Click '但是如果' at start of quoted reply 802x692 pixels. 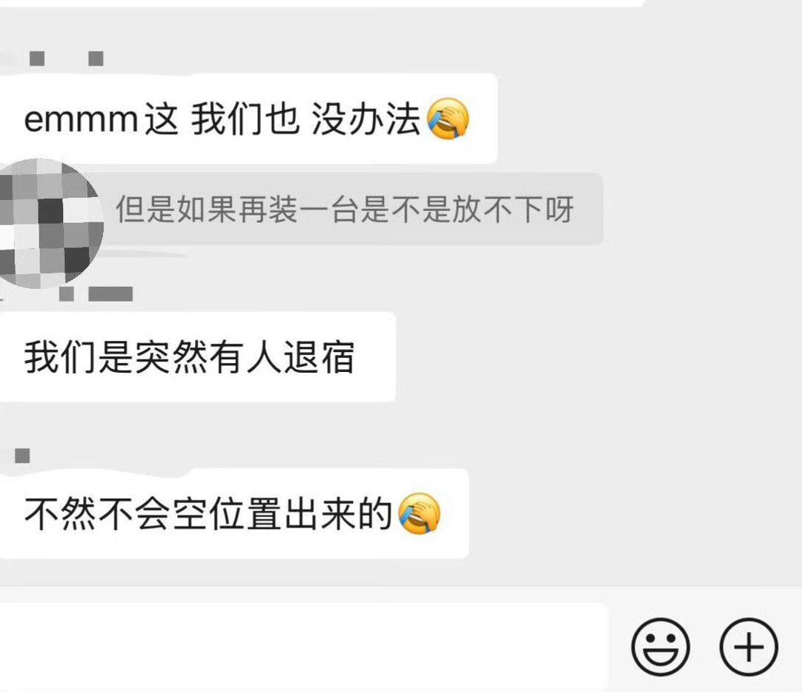point(176,210)
